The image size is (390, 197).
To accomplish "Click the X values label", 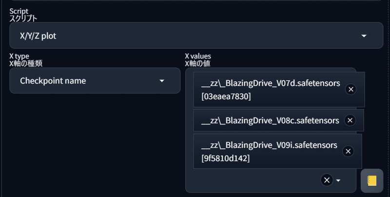I will coord(197,56).
